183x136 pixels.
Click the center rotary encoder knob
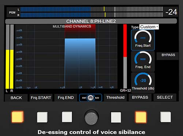point(91,117)
